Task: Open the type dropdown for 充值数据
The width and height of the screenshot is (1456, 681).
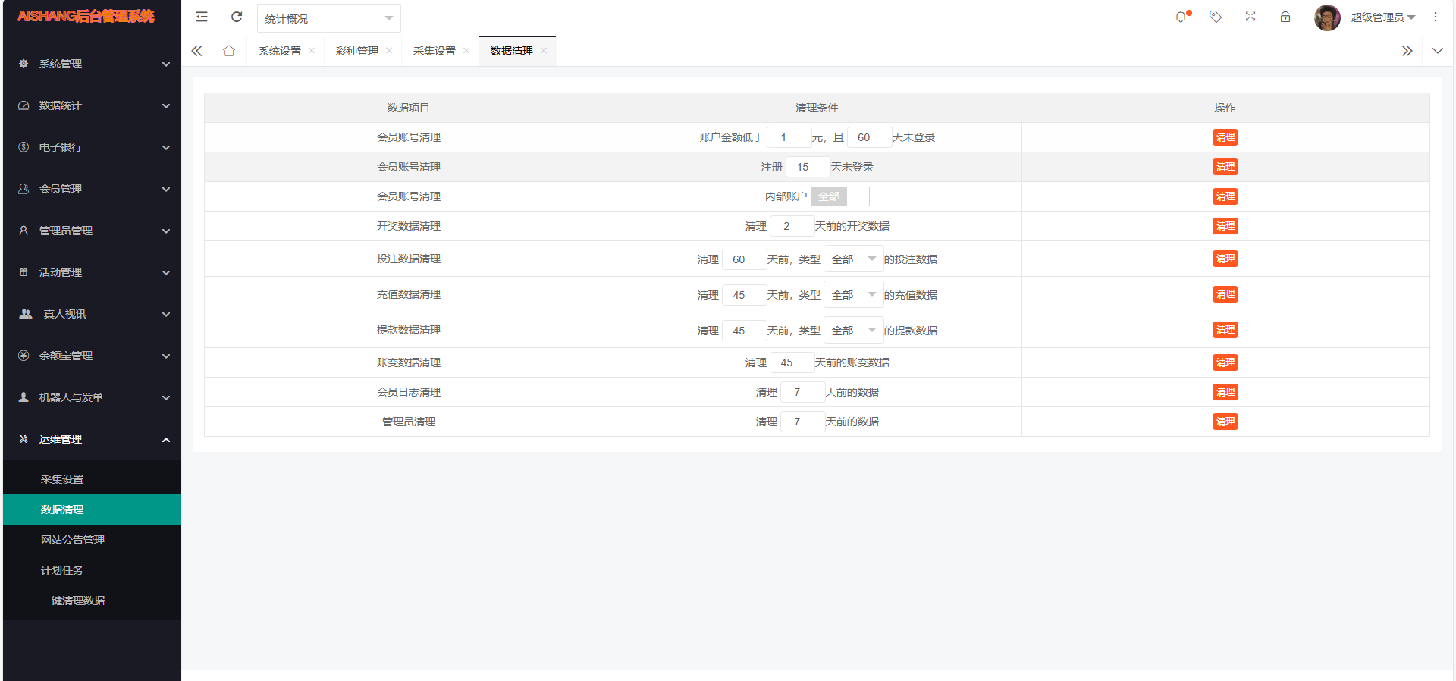Action: [853, 295]
